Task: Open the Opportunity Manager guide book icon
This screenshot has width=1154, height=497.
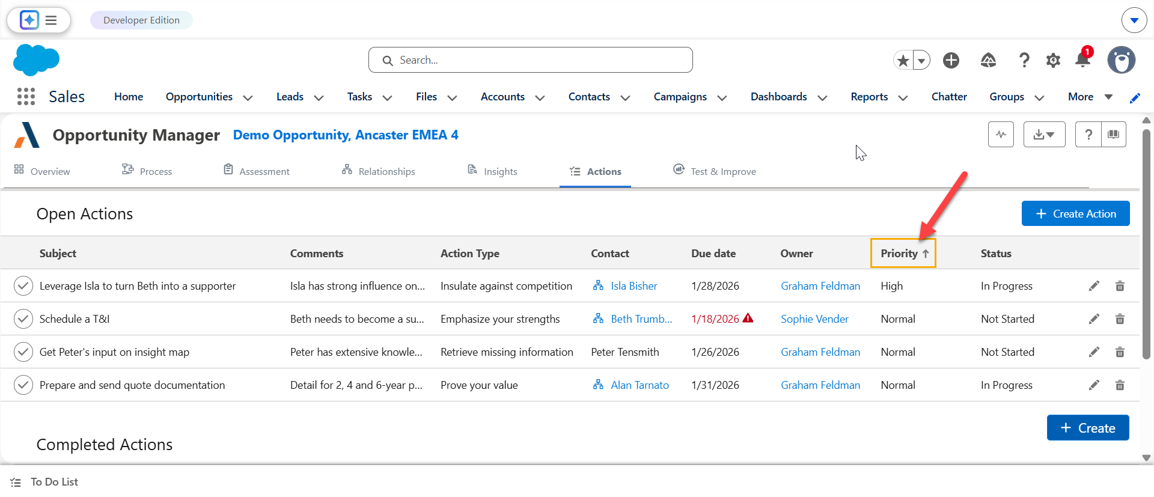Action: tap(1114, 134)
